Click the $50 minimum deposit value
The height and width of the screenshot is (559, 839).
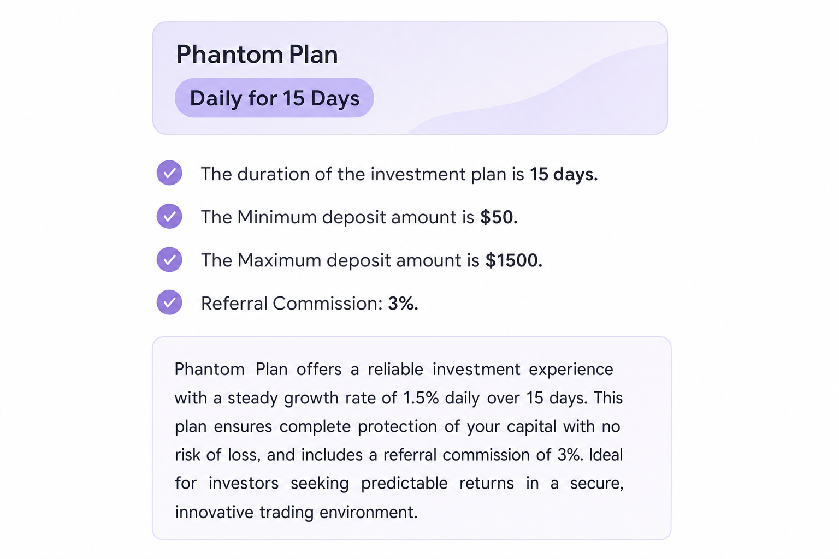499,217
